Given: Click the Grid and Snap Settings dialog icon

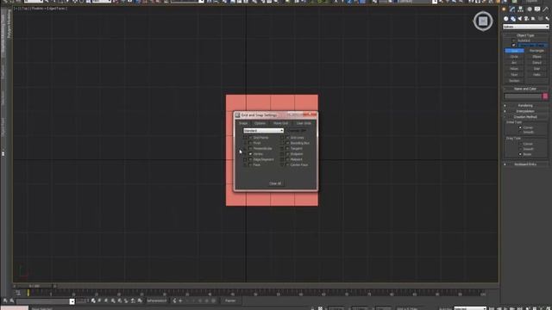Looking at the screenshot, I should pyautogui.click(x=237, y=115).
